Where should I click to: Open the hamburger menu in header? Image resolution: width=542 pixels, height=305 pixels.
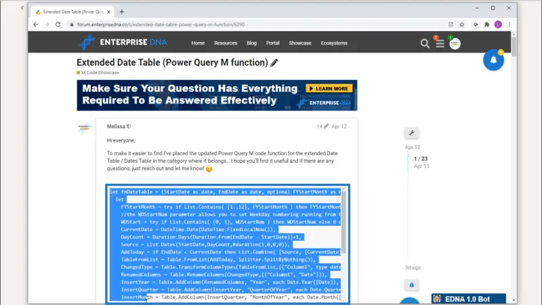[x=440, y=43]
